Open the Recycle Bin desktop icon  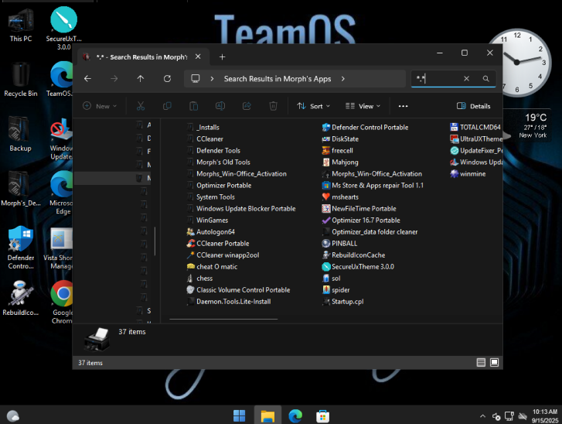[20, 80]
